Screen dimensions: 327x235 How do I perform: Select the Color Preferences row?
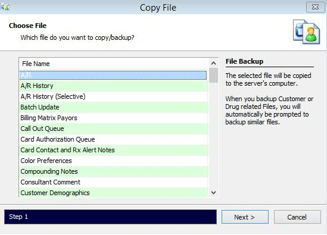(114, 161)
